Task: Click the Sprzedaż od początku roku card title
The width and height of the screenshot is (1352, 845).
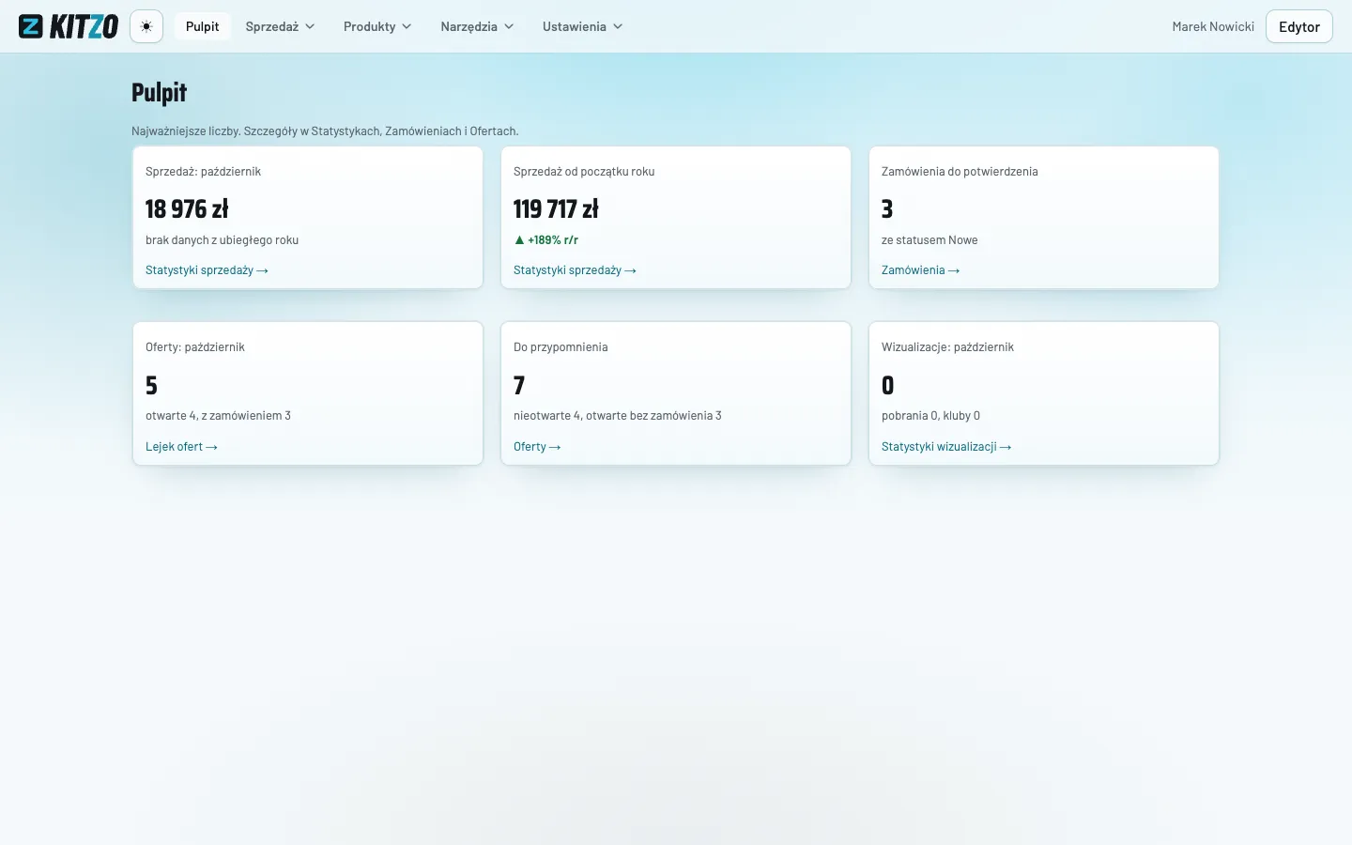Action: pos(584,172)
